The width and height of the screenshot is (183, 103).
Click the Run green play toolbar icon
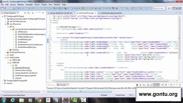click(x=60, y=8)
